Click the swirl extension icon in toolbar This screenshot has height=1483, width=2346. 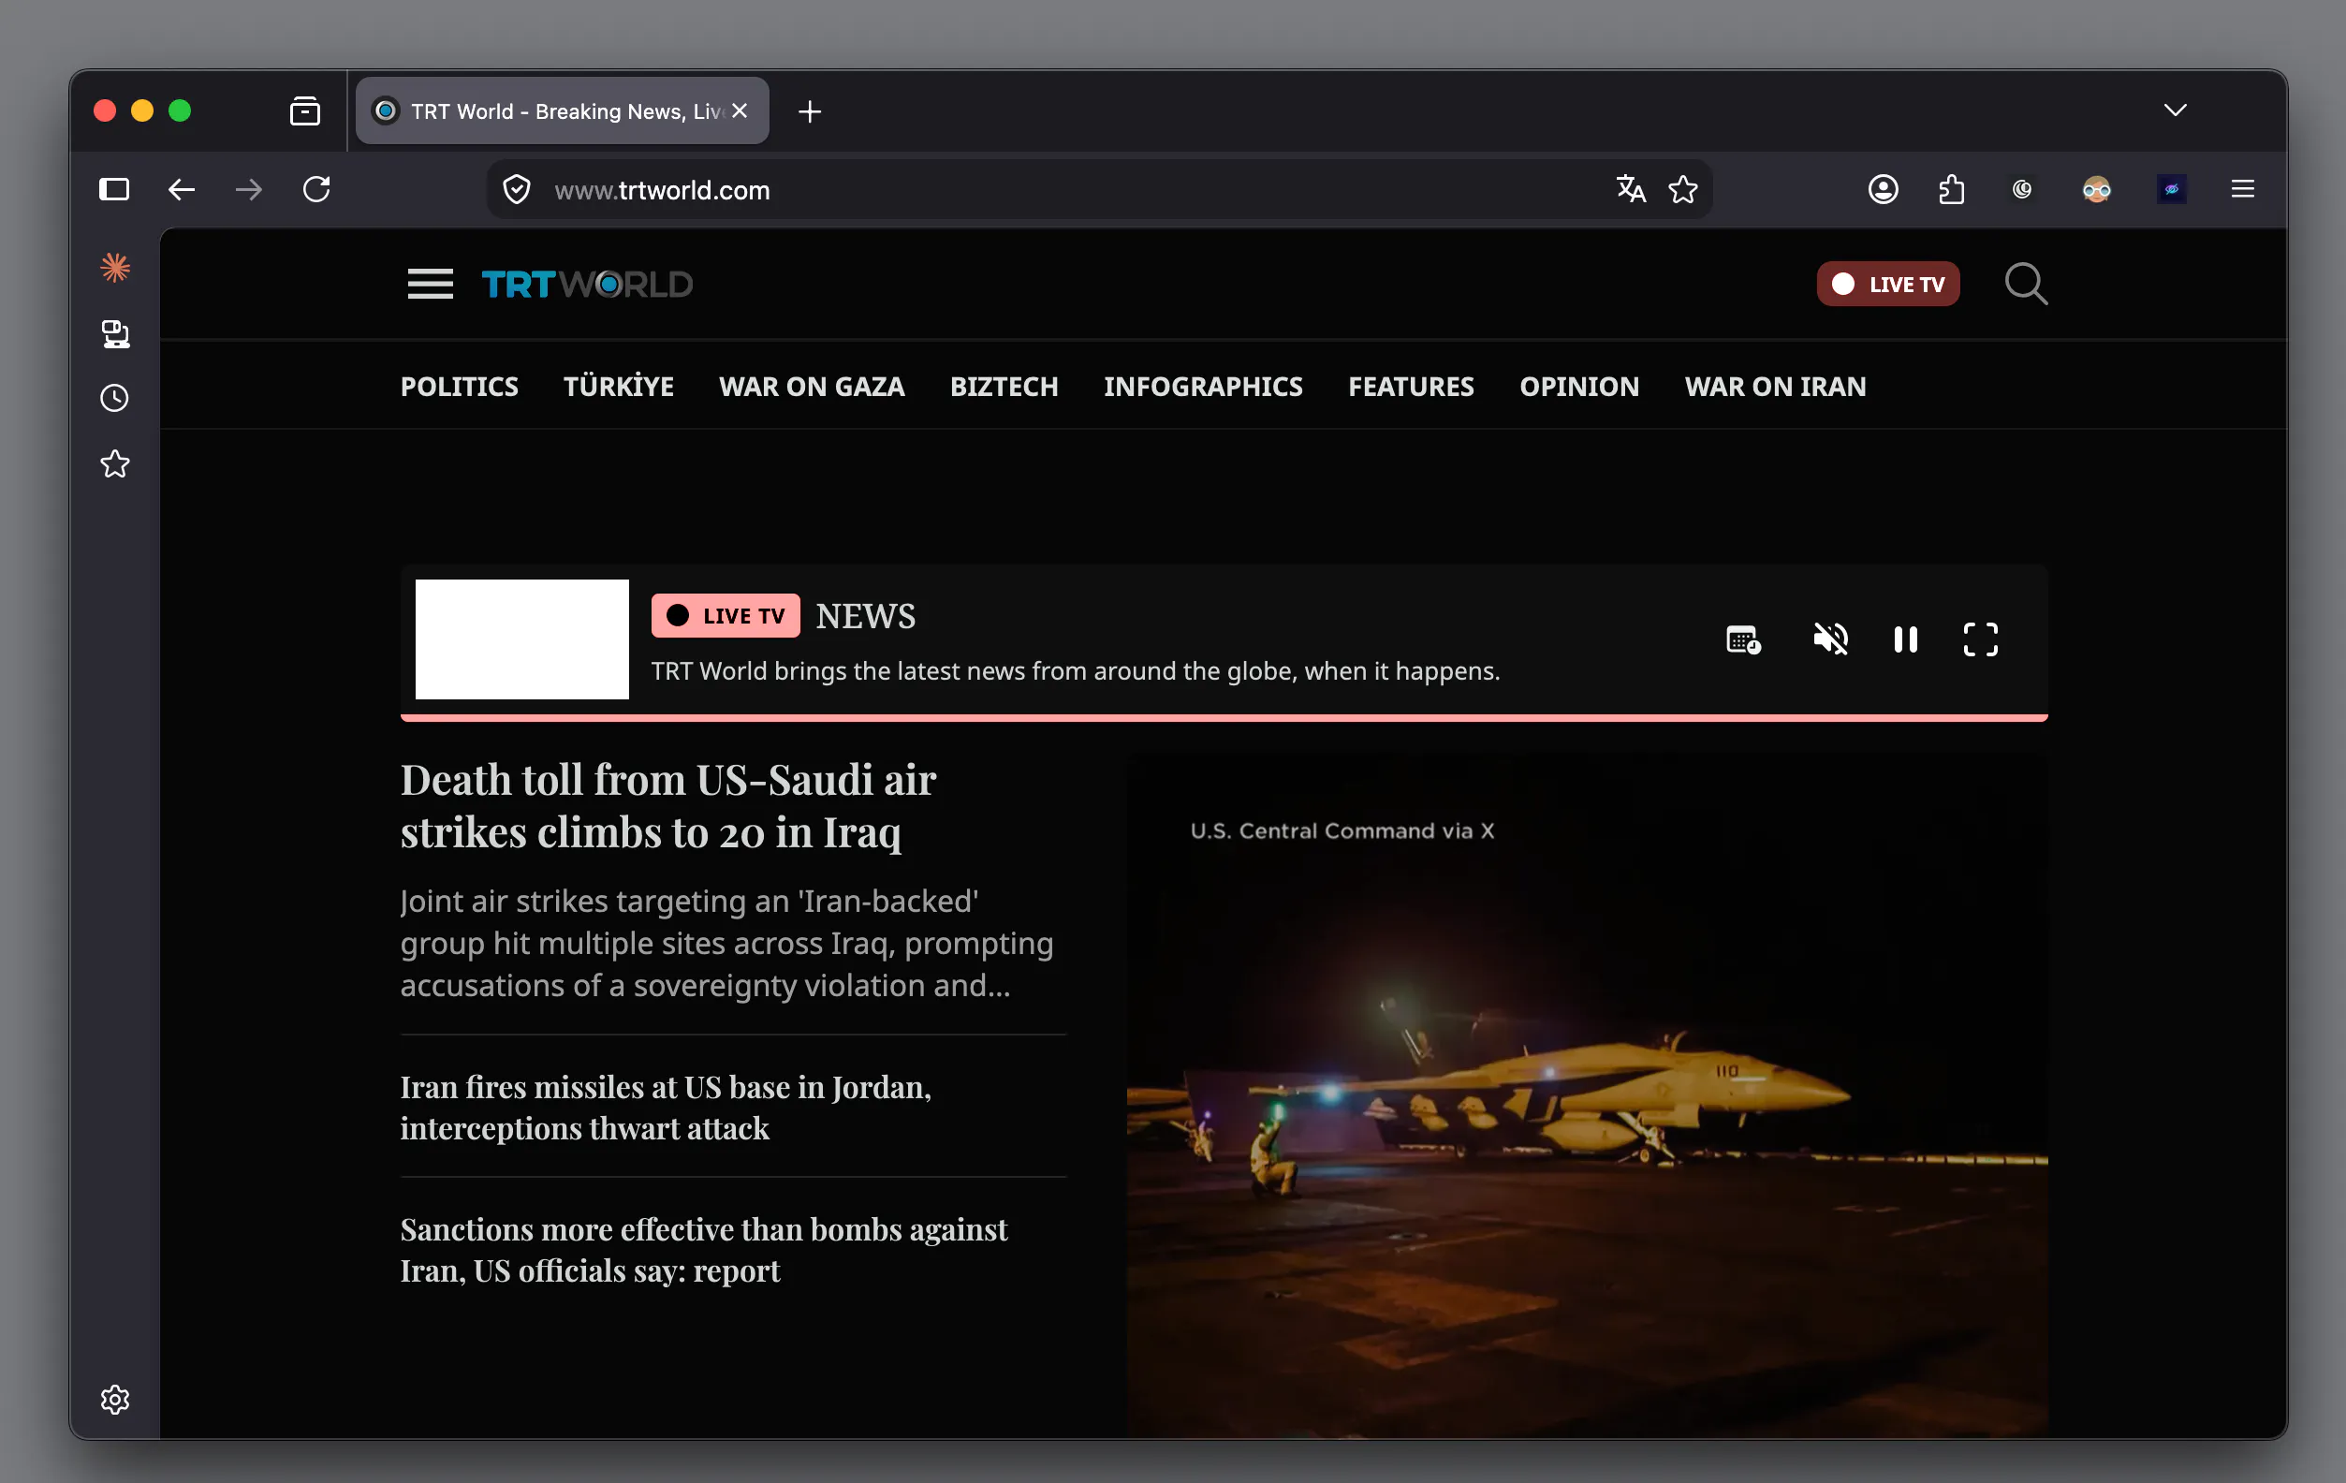2021,189
